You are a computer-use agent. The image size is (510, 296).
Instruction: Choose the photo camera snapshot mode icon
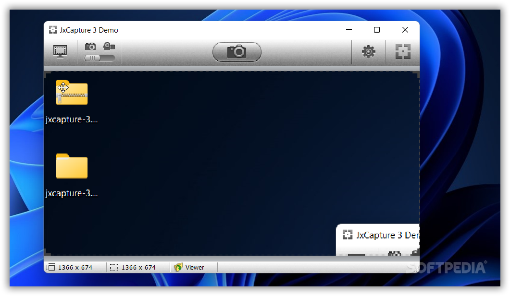90,47
